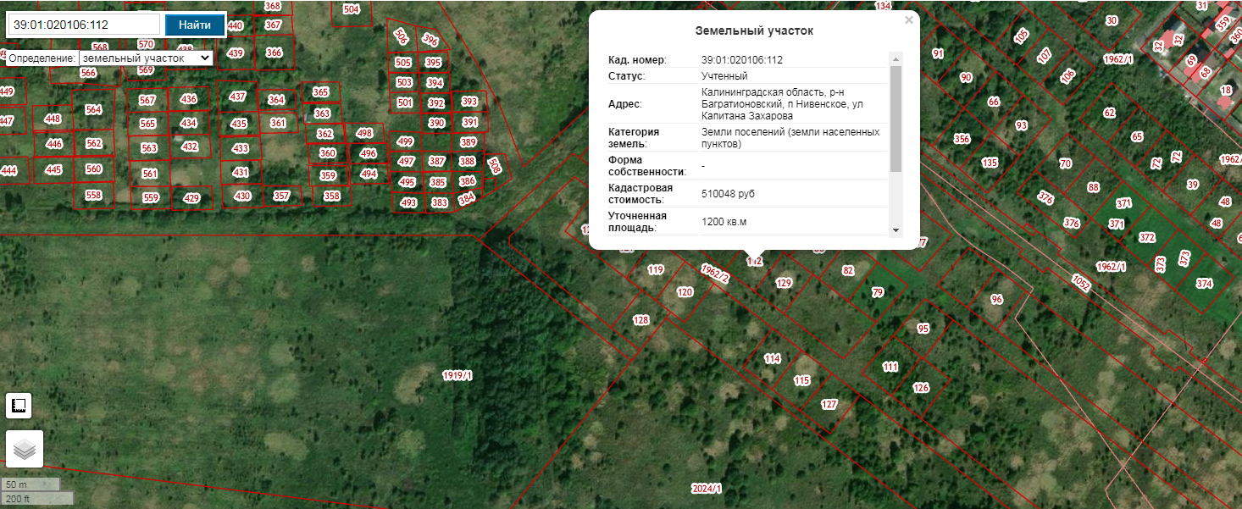Open the map layers switcher
Image resolution: width=1242 pixels, height=509 pixels.
25,449
